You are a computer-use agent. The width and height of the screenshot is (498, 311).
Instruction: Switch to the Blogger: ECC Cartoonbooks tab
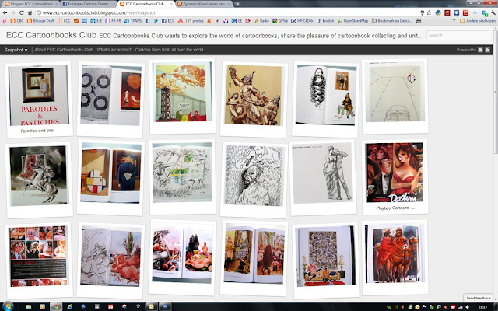[x=30, y=4]
